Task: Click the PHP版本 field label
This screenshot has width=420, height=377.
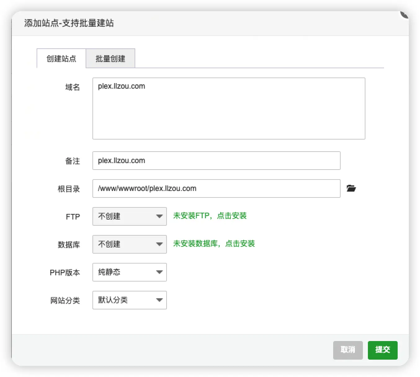Action: 65,273
